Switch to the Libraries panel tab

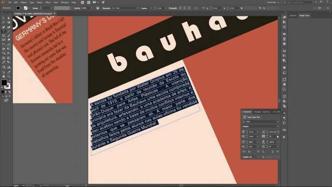(293, 15)
